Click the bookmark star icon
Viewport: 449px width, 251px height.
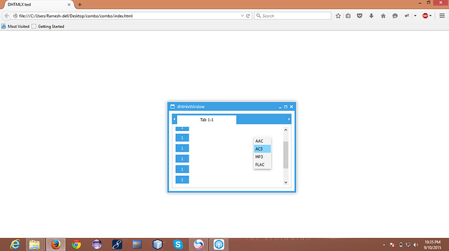338,16
